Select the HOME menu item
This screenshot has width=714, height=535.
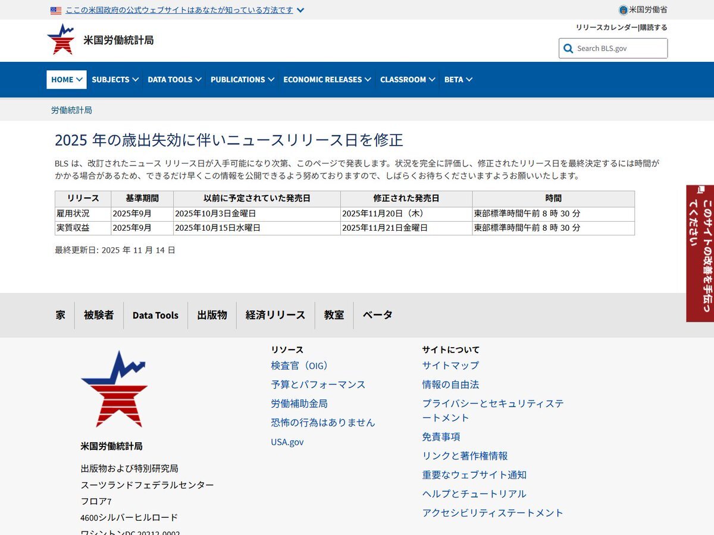pos(67,80)
